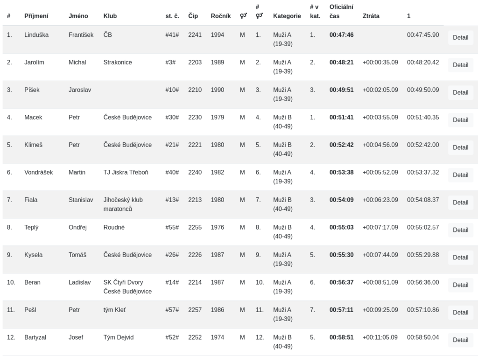The height and width of the screenshot is (356, 478).
Task: Click the Kategorie column header
Action: tap(287, 16)
